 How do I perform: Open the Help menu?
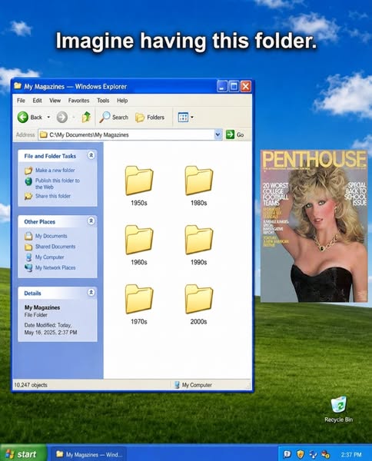coord(122,101)
